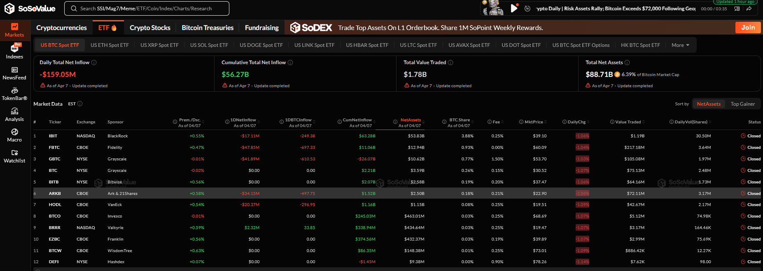Click the search input field

[147, 8]
